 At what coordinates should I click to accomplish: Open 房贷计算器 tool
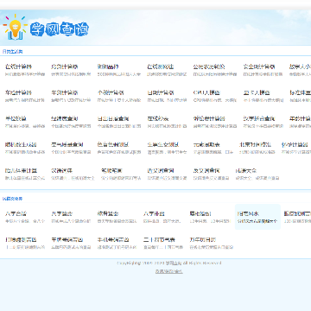[65, 67]
